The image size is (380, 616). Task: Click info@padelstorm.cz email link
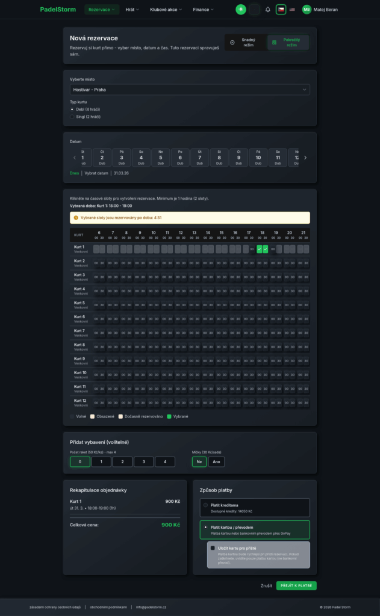click(151, 607)
